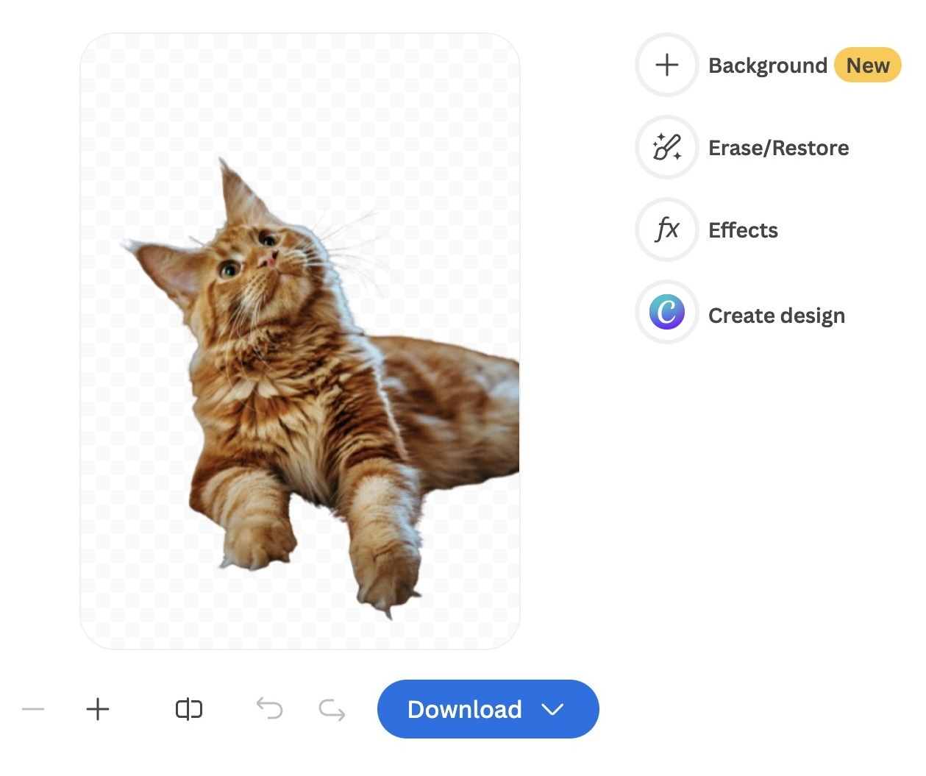Viewport: 926px width, 776px height.
Task: Click the New badge next to Background
Action: click(x=868, y=65)
